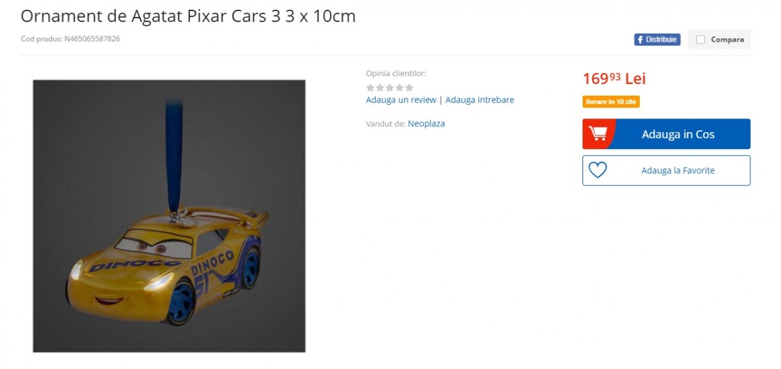Open the Adauga un review link
The height and width of the screenshot is (369, 781).
401,100
